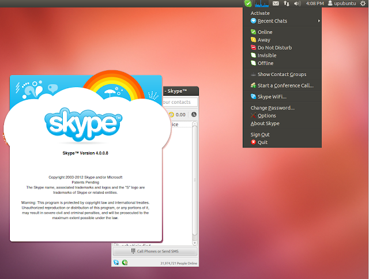
Task: Set status to Invisible
Action: pos(282,55)
